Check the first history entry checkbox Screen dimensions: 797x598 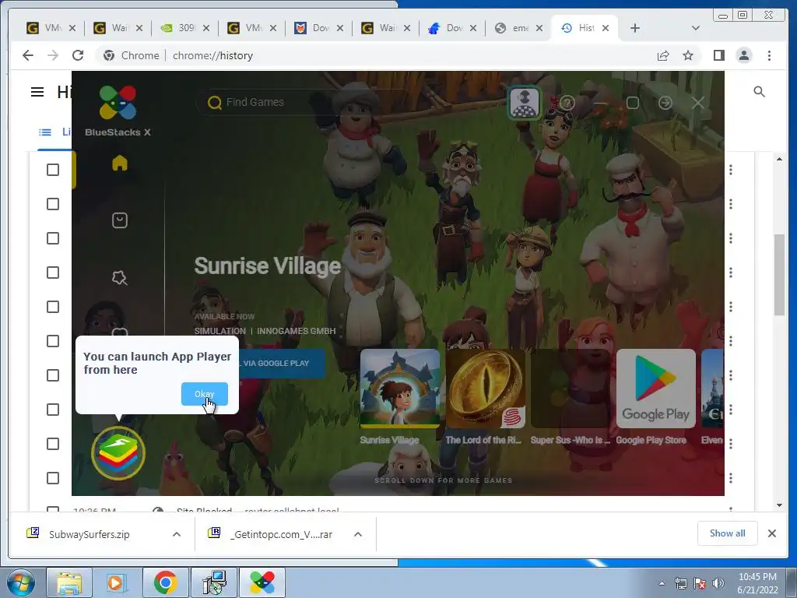pos(53,170)
